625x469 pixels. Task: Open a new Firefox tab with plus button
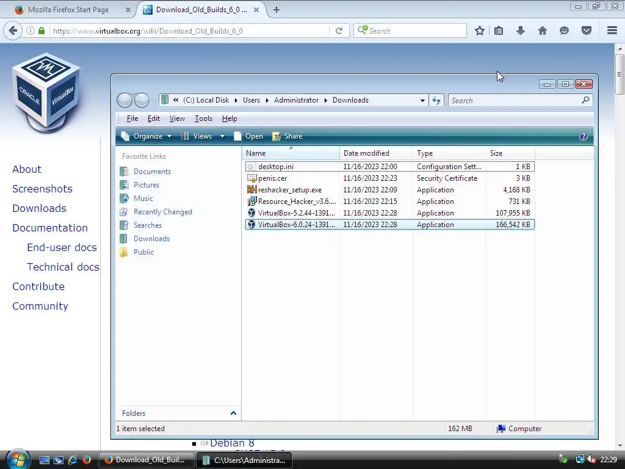[276, 10]
